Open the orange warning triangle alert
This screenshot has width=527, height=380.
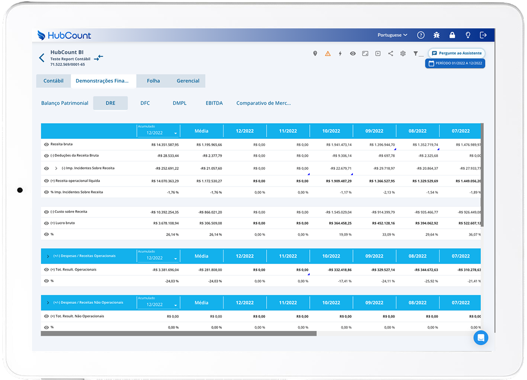(328, 54)
